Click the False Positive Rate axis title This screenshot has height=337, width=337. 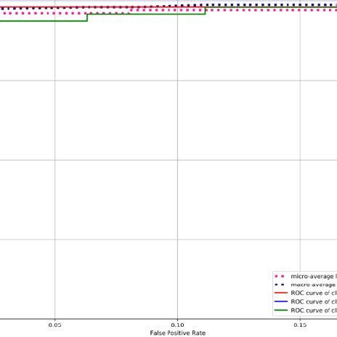(x=178, y=333)
